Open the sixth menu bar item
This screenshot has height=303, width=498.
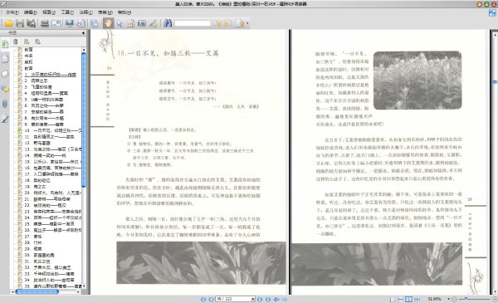pyautogui.click(x=105, y=12)
